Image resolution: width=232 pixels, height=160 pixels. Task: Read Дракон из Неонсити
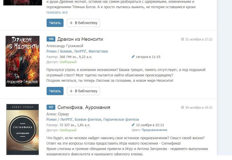55,91
